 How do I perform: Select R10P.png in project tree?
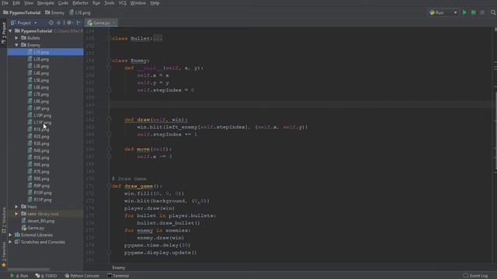[43, 193]
